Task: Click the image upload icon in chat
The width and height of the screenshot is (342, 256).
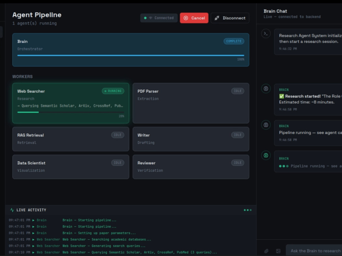Action: click(278, 251)
